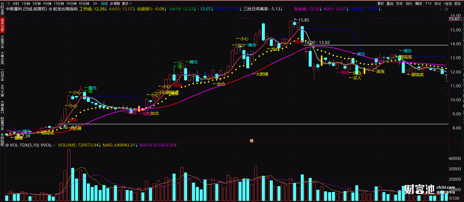This screenshot has width=464, height=202.
Task: Click the 三拾日乖离率: -5.13 value
Action: point(263,9)
